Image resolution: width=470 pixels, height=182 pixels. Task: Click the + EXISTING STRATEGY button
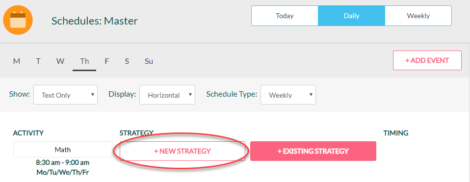coord(313,151)
